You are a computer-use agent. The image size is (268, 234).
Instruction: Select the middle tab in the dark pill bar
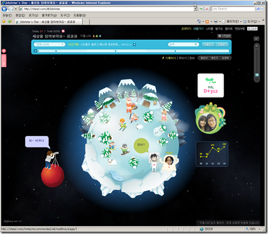pyautogui.click(x=214, y=58)
